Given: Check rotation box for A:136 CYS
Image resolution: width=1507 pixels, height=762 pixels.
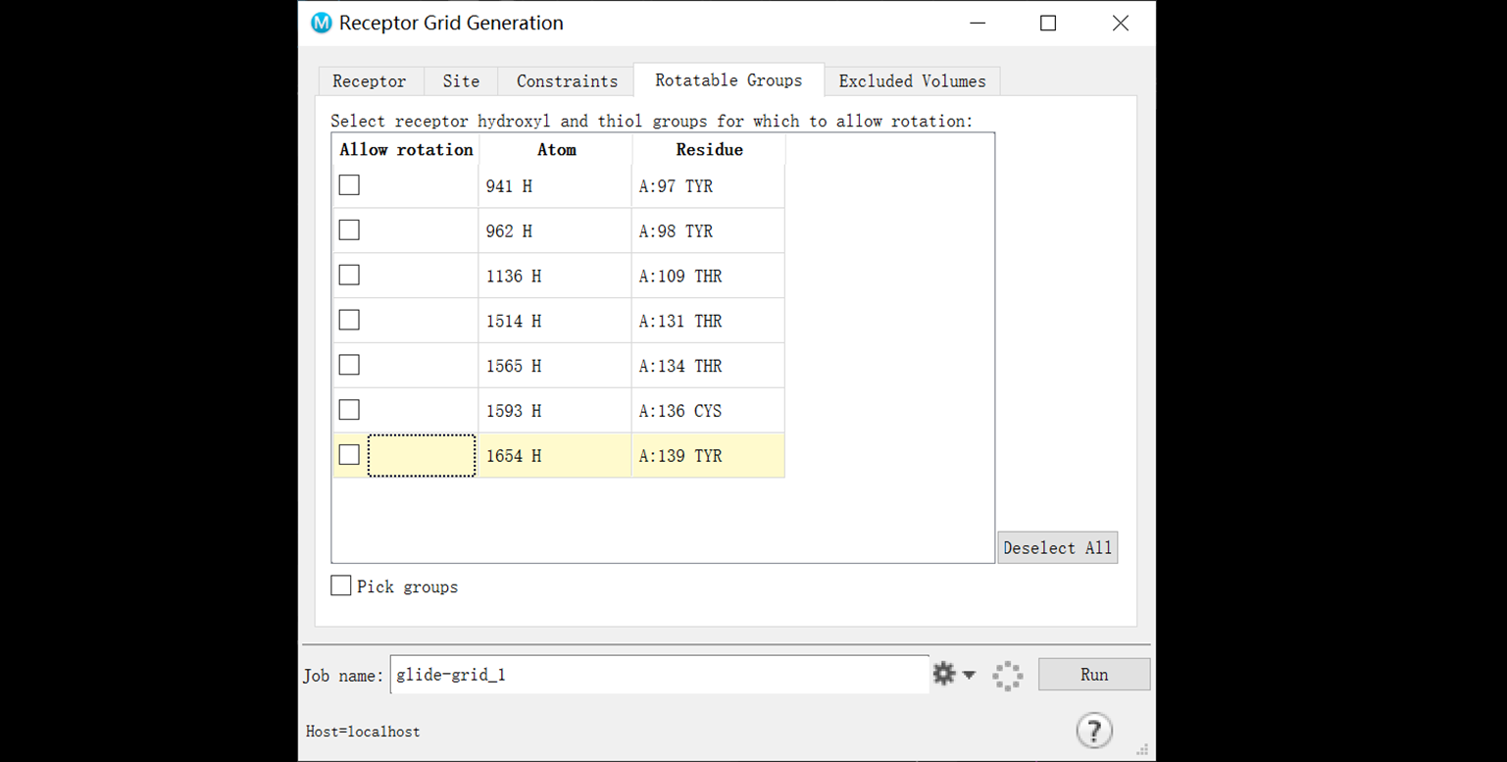Looking at the screenshot, I should (x=349, y=410).
